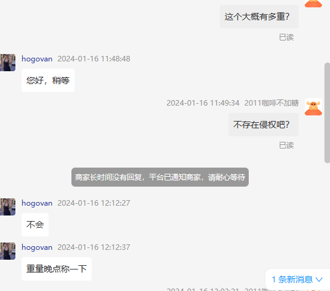
Task: Select the message bubble 不存在侵权吧?
Action: coord(264,125)
